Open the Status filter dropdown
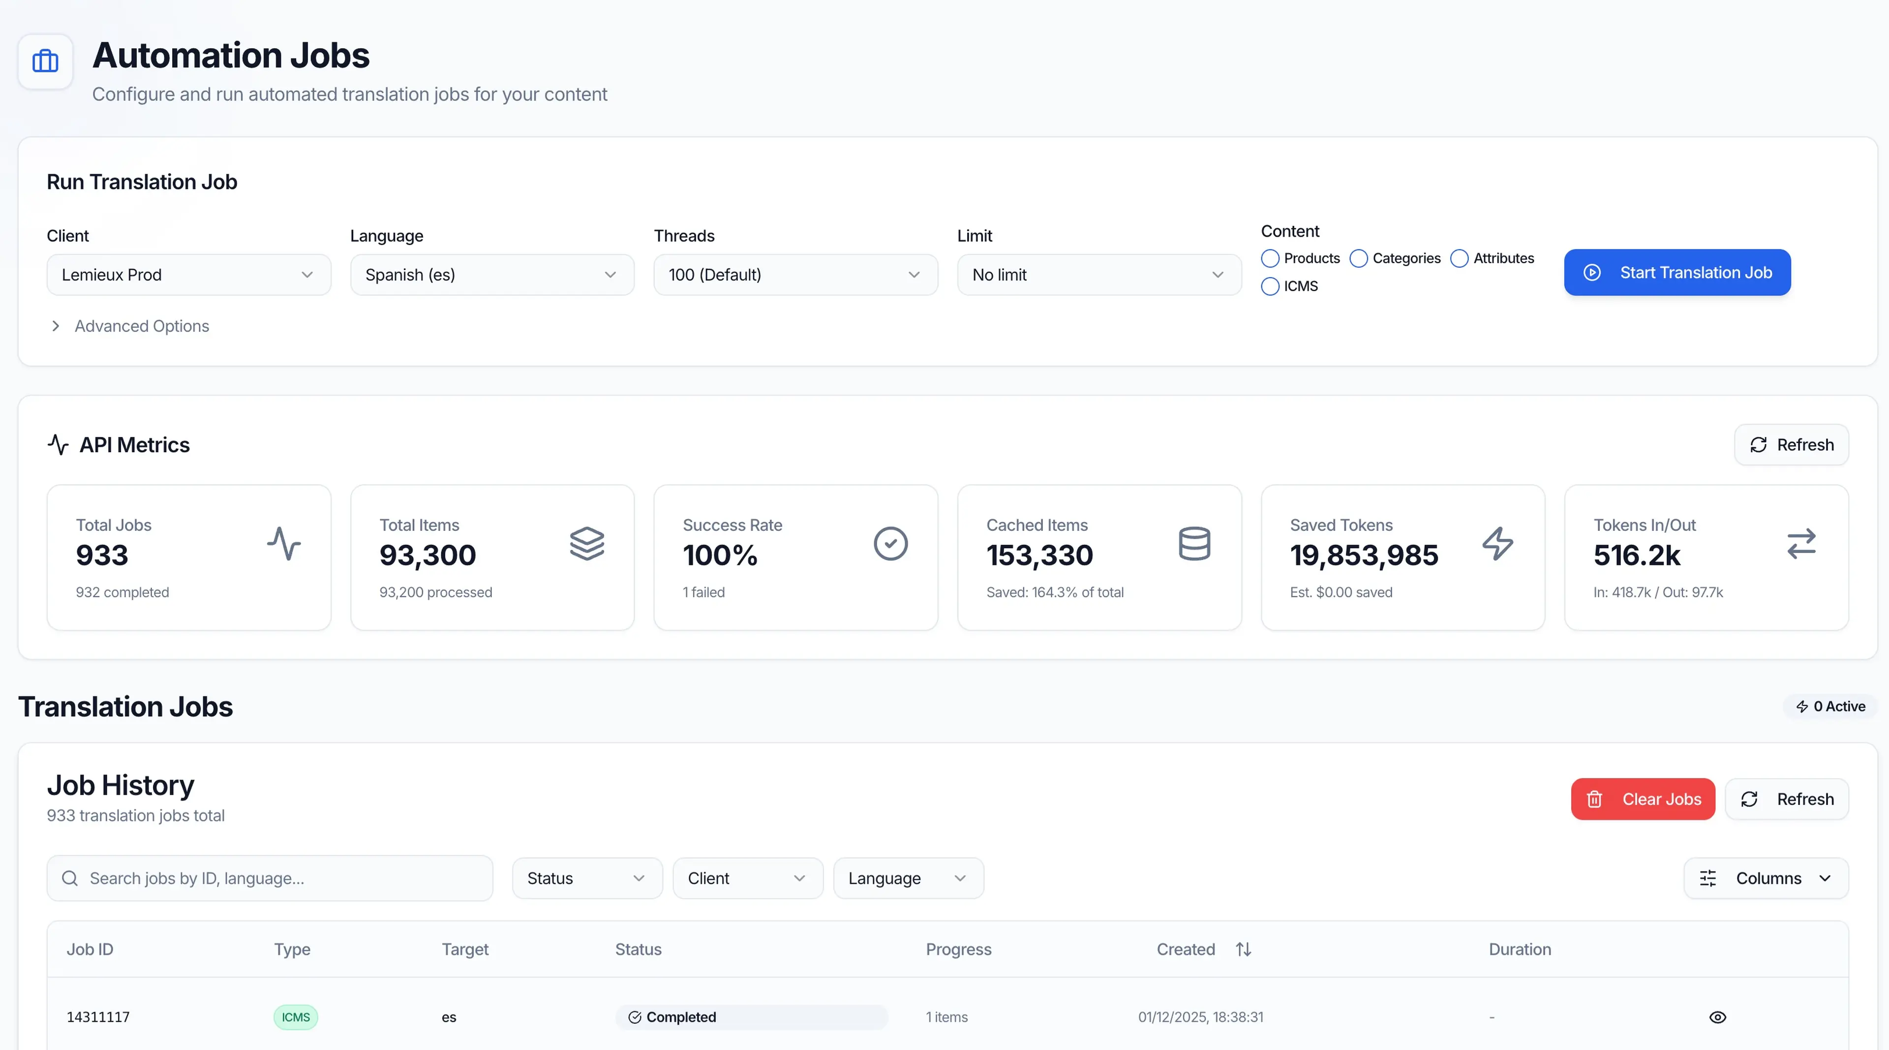The width and height of the screenshot is (1889, 1050). [x=587, y=878]
